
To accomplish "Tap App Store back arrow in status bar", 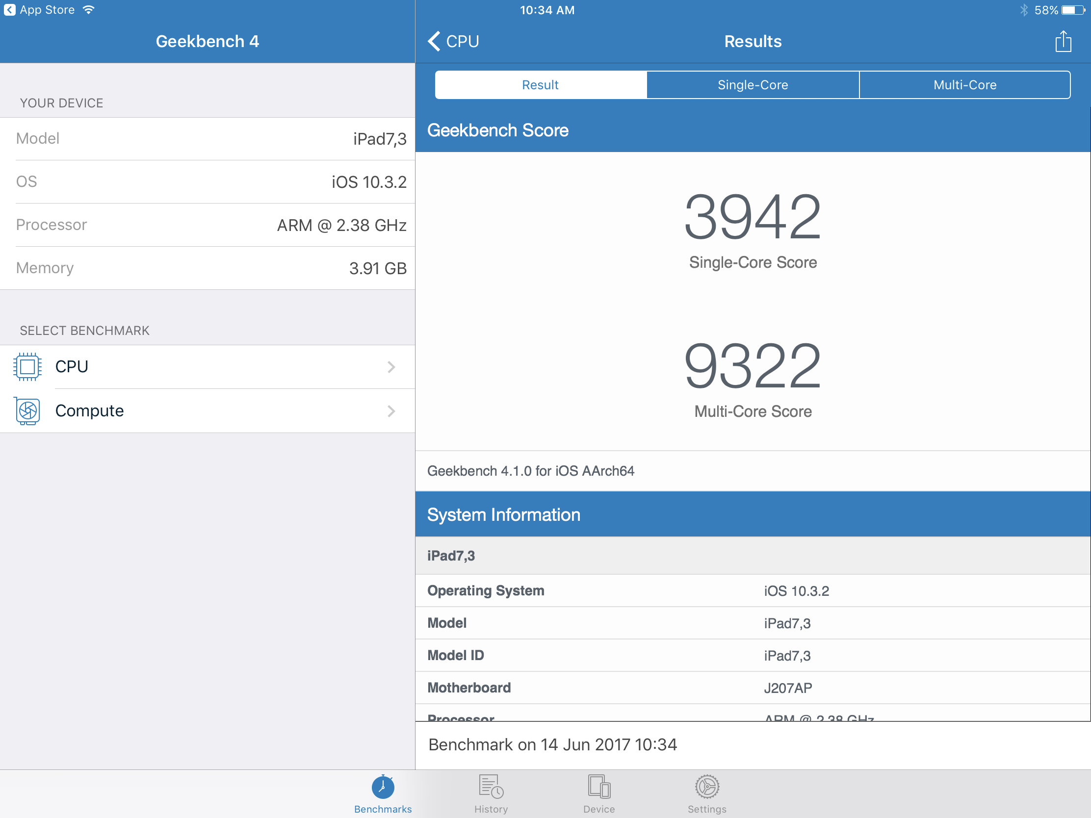I will pyautogui.click(x=9, y=10).
